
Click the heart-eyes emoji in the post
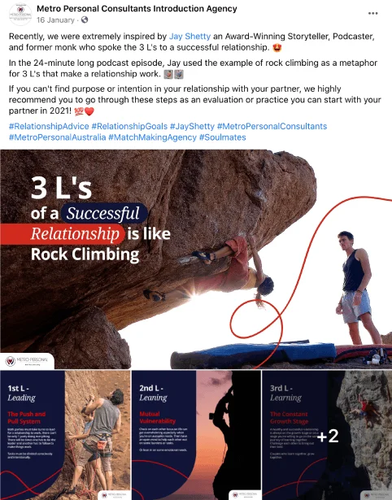click(277, 48)
